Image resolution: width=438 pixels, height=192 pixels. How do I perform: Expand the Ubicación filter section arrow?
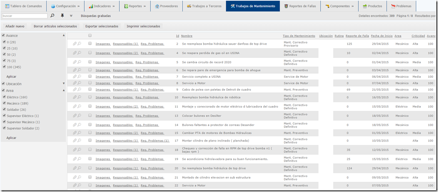tap(64, 83)
